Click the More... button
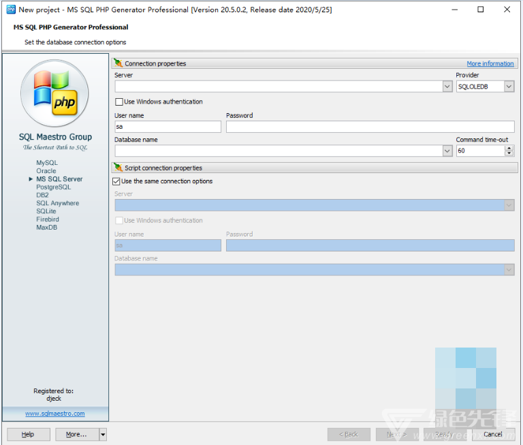The image size is (523, 445). click(77, 434)
